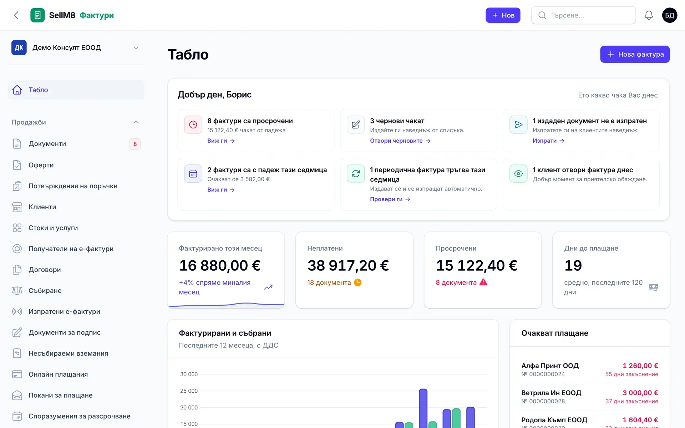Open Потвърждения на поръчки
Screen dimensions: 685x428
[76, 186]
